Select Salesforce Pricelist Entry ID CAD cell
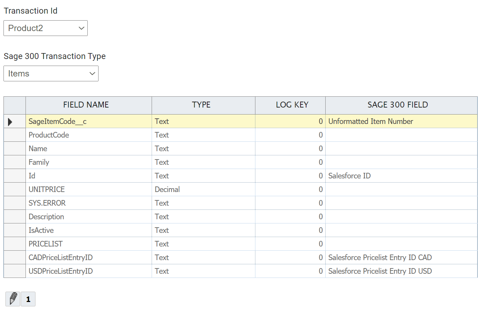The width and height of the screenshot is (486, 317). click(401, 258)
